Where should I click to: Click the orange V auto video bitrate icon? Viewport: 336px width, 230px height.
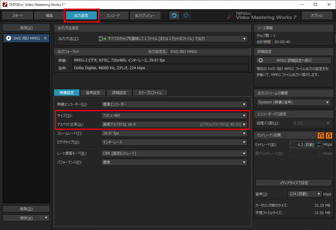[321, 135]
